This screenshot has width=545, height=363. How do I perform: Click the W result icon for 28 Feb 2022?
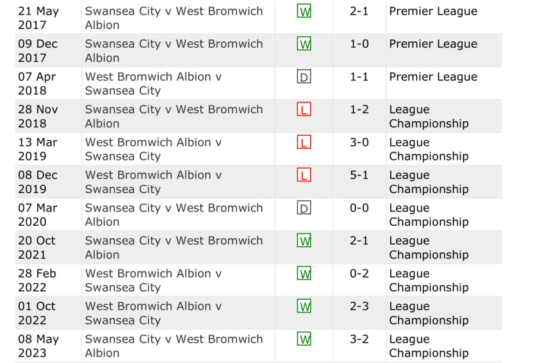tap(304, 274)
